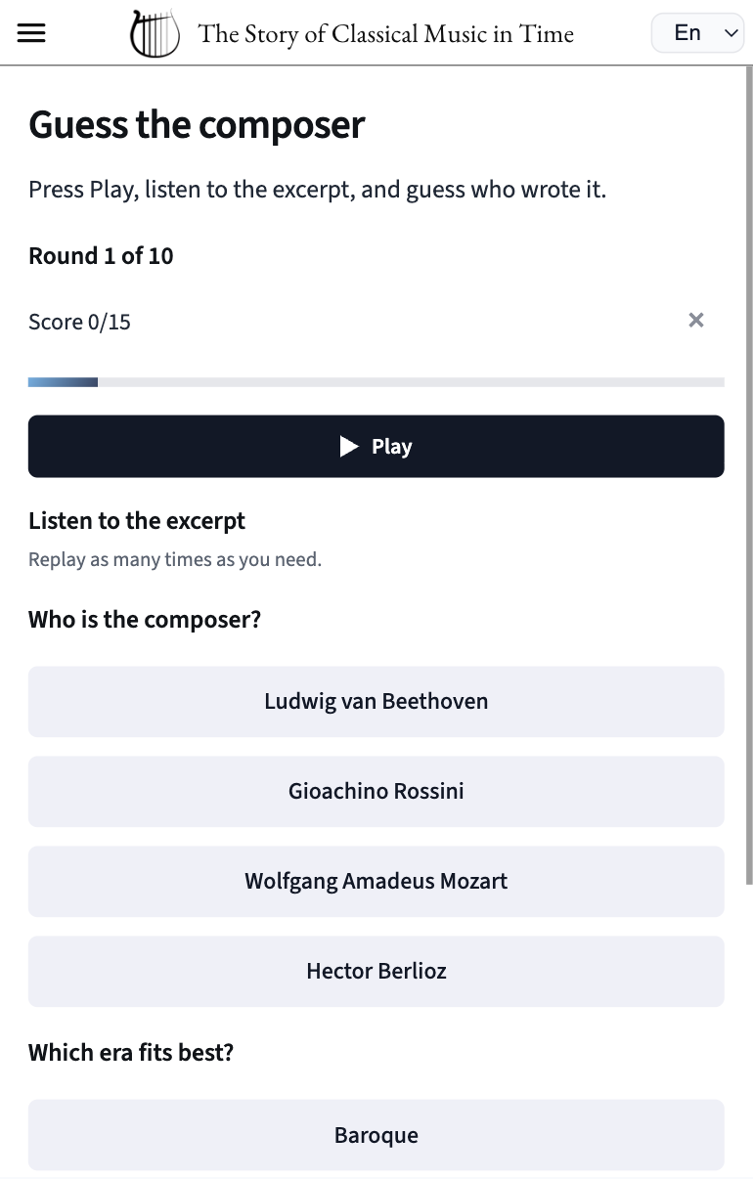Click the Guess the composer page title
Screen dimensions: 753x1179
196,124
